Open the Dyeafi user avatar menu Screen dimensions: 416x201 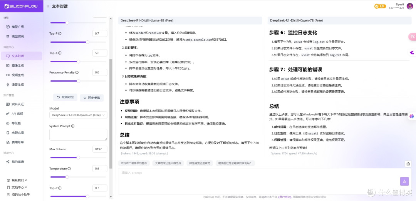pos(409,6)
